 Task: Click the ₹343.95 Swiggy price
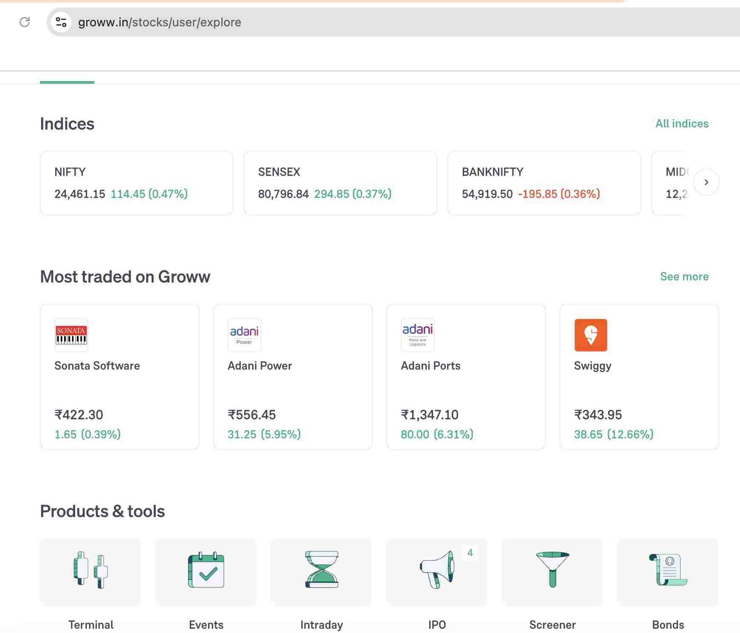[598, 415]
